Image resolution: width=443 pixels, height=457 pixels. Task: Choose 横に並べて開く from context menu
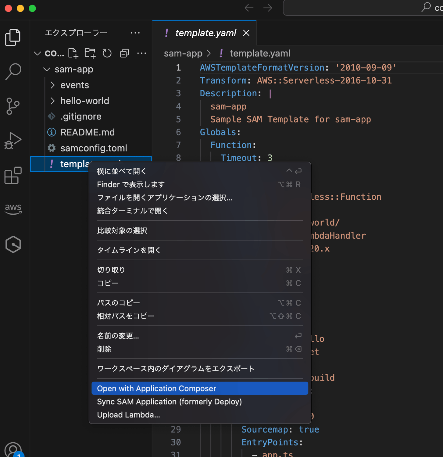click(200, 171)
